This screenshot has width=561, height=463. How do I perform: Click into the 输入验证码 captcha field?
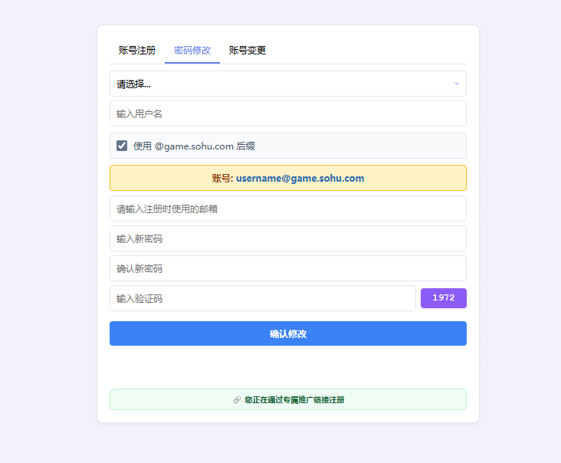[x=262, y=298]
